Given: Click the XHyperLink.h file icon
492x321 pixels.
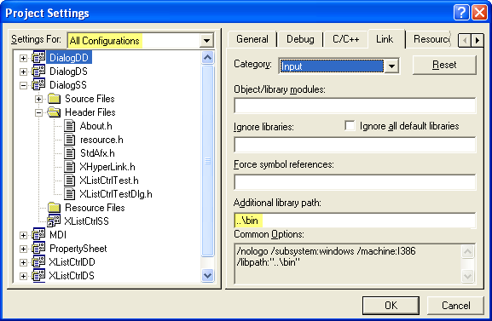Looking at the screenshot, I should click(x=69, y=167).
